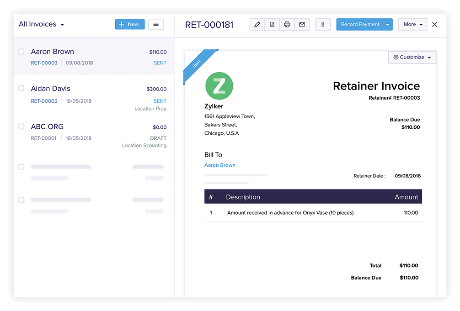Click the New button
This screenshot has height=311, width=460.
point(129,24)
